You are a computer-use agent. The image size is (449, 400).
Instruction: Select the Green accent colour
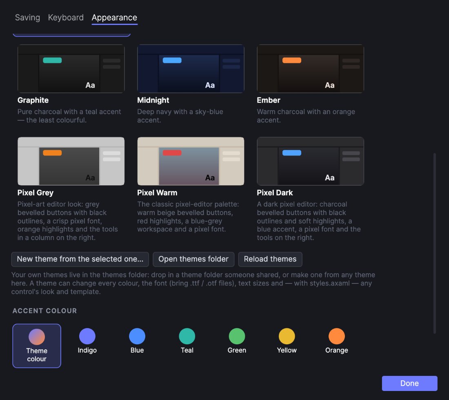point(237,341)
